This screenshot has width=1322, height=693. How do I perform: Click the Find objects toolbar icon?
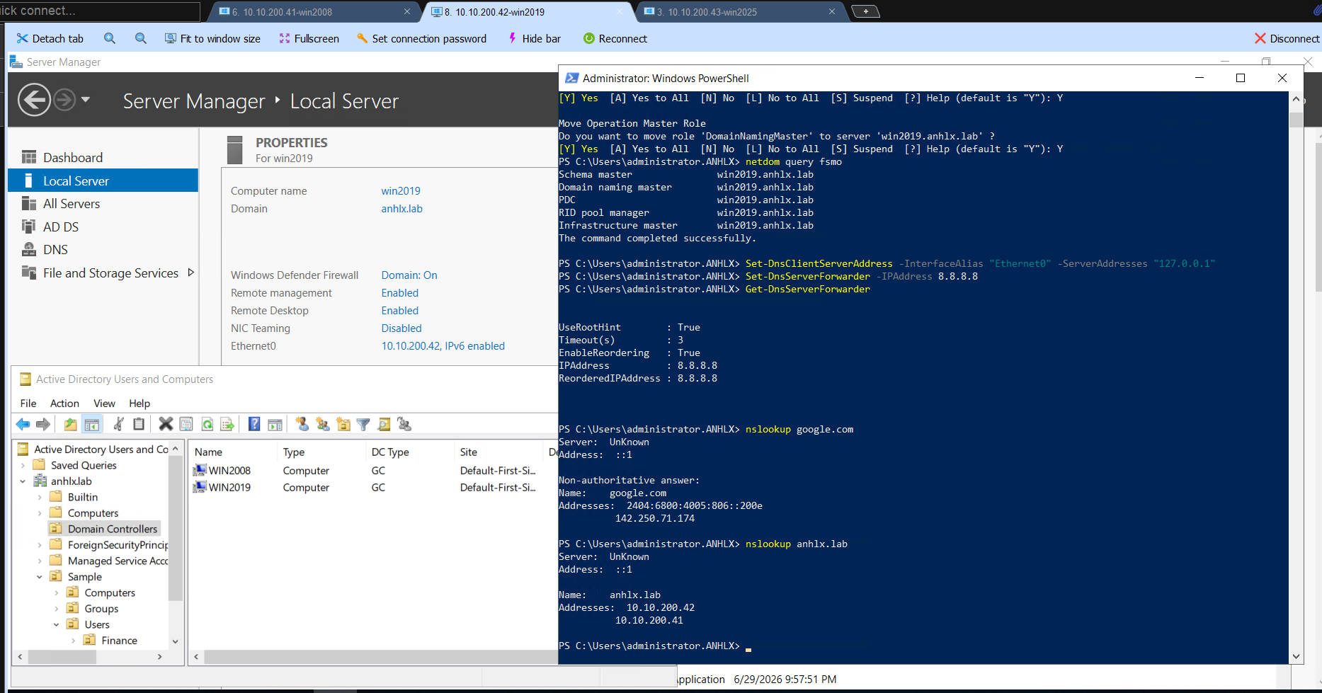click(384, 424)
